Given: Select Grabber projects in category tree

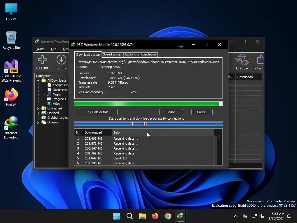Looking at the screenshot, I should click(55, 118).
